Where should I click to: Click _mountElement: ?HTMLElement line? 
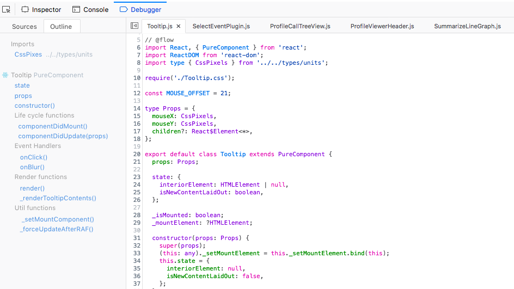pyautogui.click(x=202, y=223)
